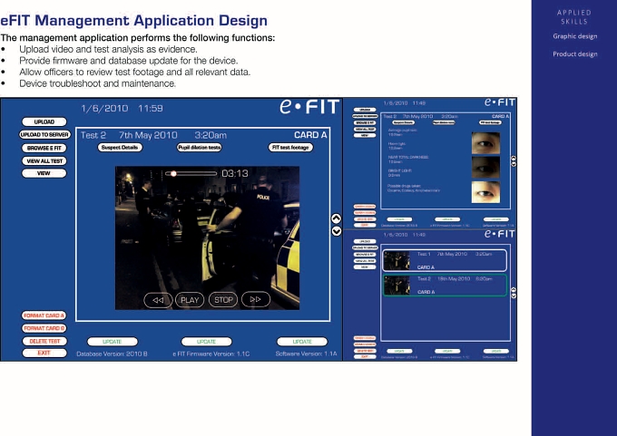This screenshot has width=617, height=436.
Task: Click UPDATE above Database Version 2010 B
Action: [x=113, y=342]
